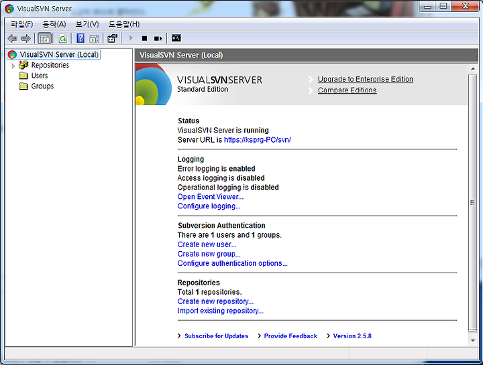Click the Logging heading text
Image resolution: width=483 pixels, height=365 pixels.
click(x=191, y=159)
